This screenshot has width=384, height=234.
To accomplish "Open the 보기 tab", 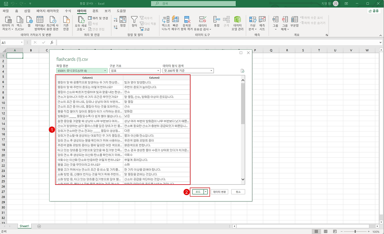I will point(107,11).
